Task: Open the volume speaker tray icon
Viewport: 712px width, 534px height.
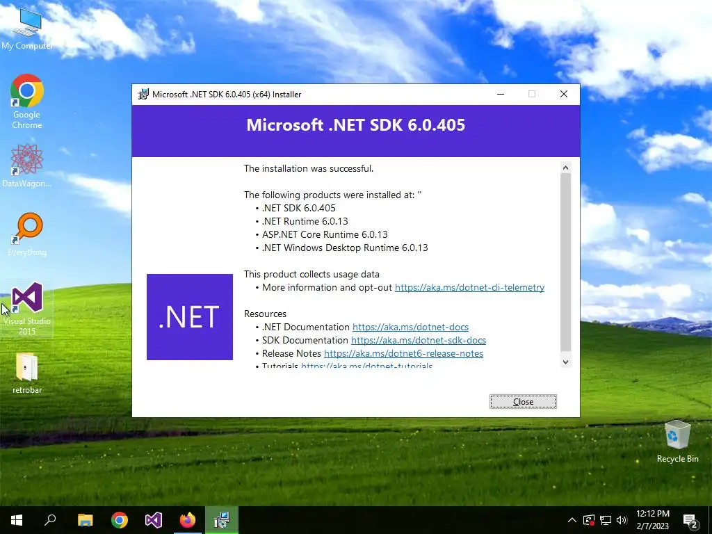Action: pyautogui.click(x=622, y=520)
